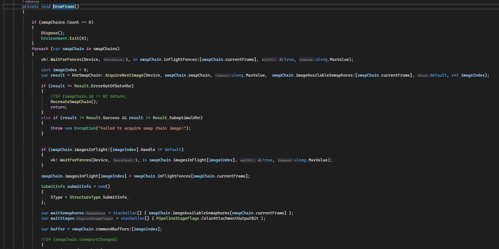Click the 'waitSemaphores' variable name

click(67, 213)
